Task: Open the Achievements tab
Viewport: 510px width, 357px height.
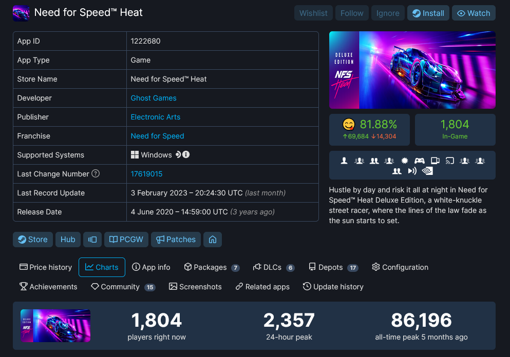Action: point(48,287)
